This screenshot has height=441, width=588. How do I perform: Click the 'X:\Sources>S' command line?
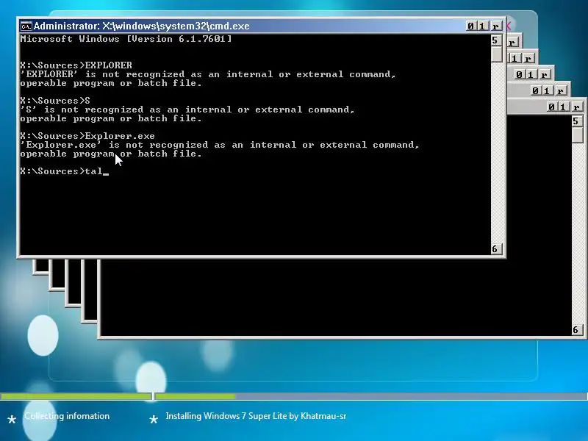pos(55,101)
